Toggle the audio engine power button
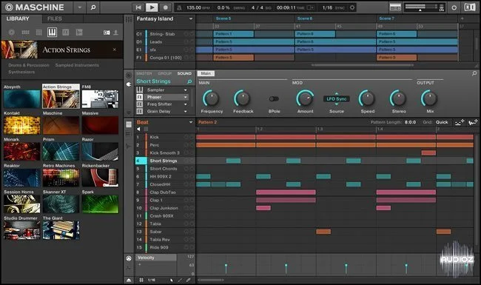 coord(454,7)
